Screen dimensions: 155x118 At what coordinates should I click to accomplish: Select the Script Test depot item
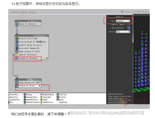pos(62,94)
